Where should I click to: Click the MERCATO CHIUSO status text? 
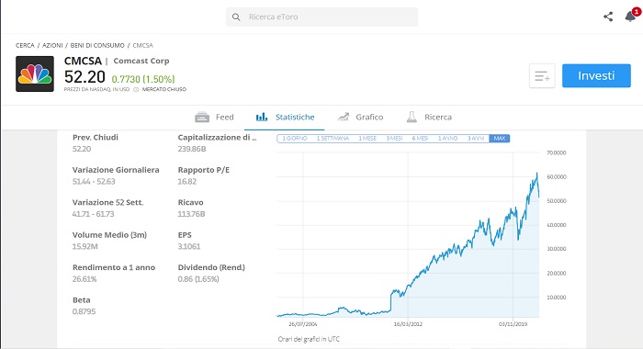(164, 89)
